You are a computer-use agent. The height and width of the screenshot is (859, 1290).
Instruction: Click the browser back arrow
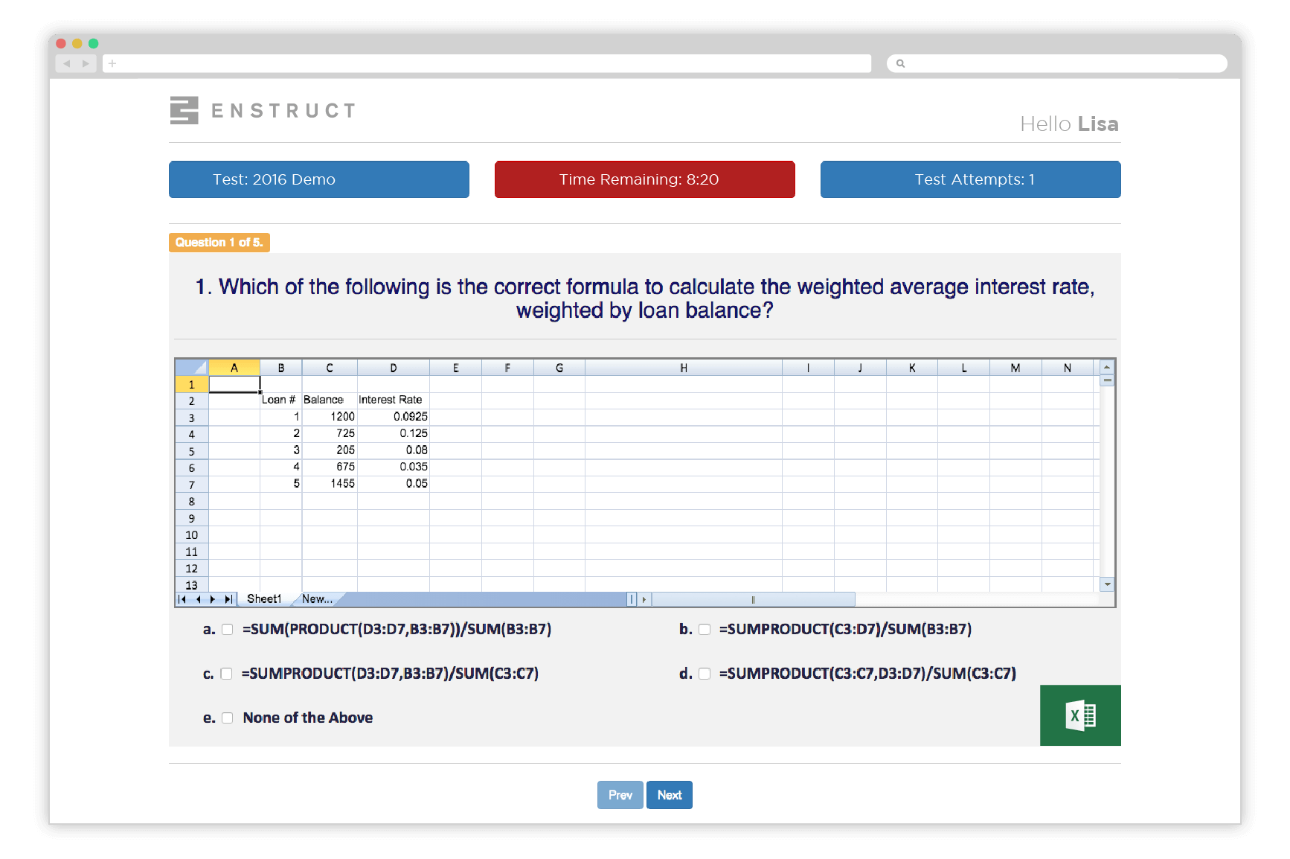pos(67,63)
